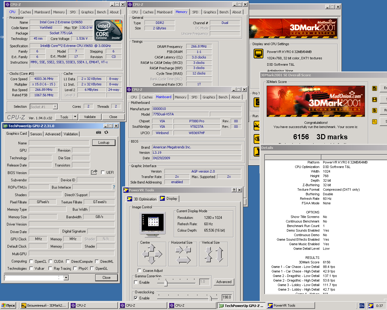Viewport: 387px width, 310px height.
Task: Open the Пуск start menu
Action: (8, 305)
